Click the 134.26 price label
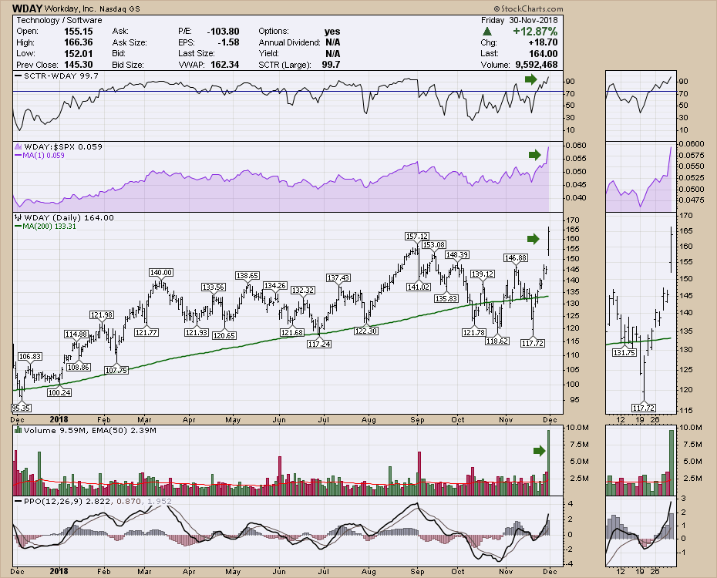Screen dimensions: 717x578 [x=274, y=286]
